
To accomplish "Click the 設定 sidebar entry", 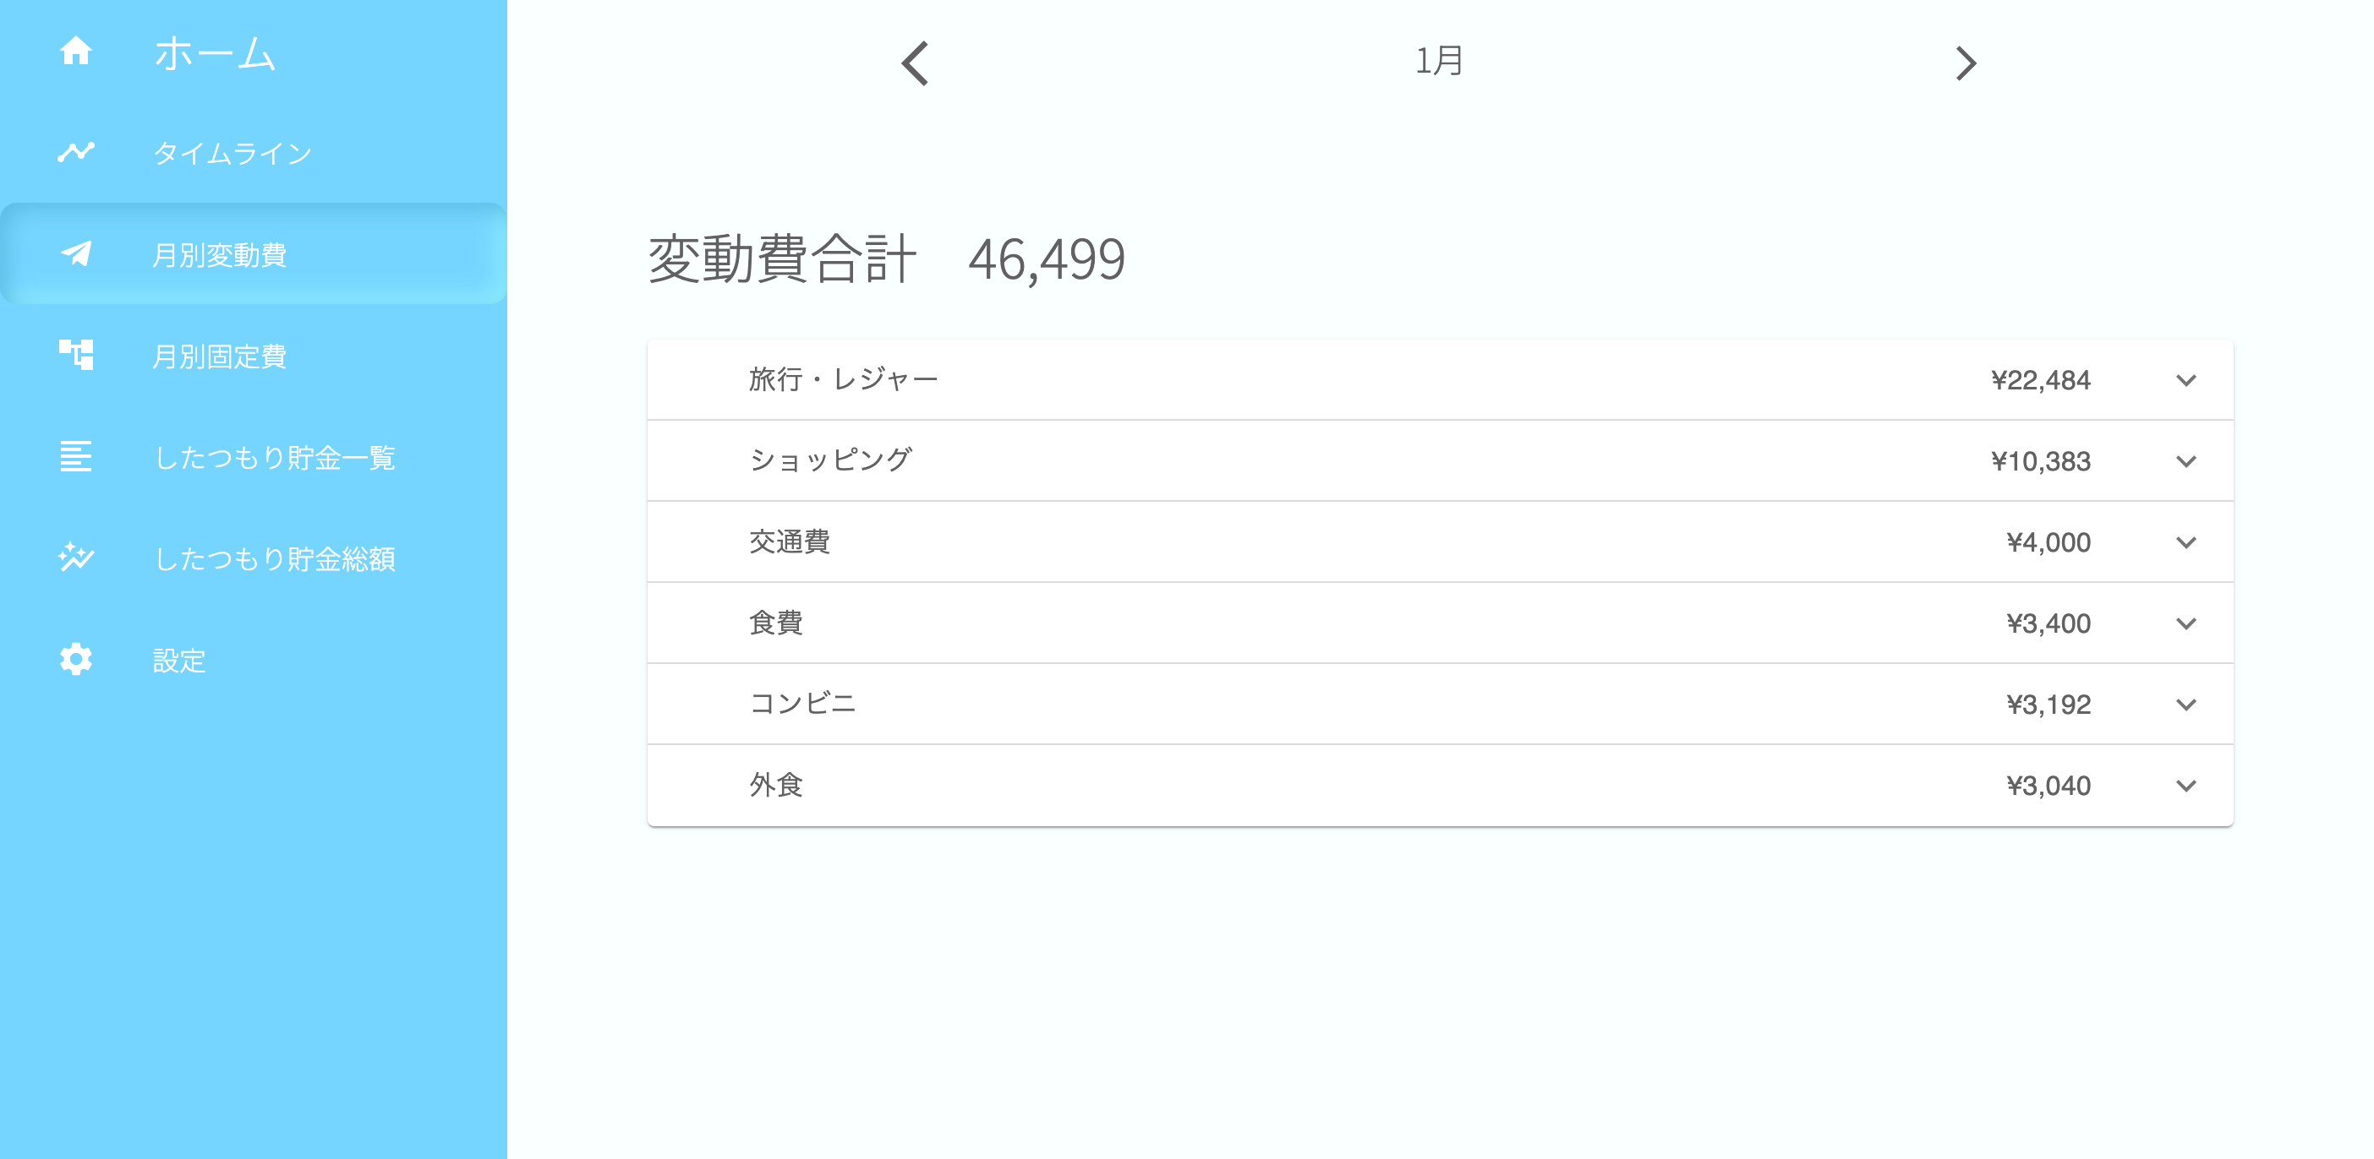I will point(181,660).
